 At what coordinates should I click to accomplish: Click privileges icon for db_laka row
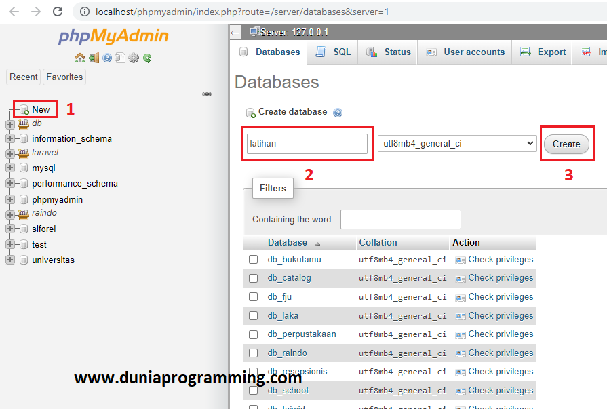[461, 316]
